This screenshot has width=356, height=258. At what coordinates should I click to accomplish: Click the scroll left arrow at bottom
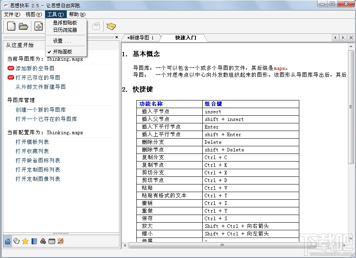click(x=124, y=245)
